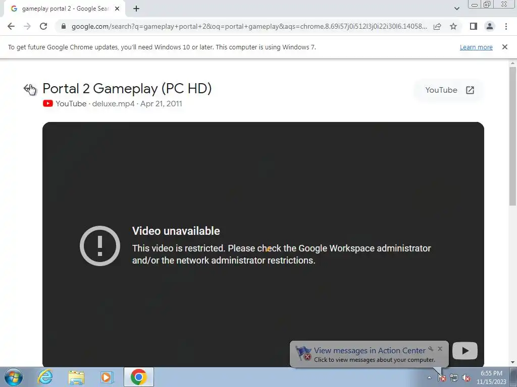Screen dimensions: 517x387
Task: Open the Chrome profile menu
Action: pyautogui.click(x=490, y=26)
